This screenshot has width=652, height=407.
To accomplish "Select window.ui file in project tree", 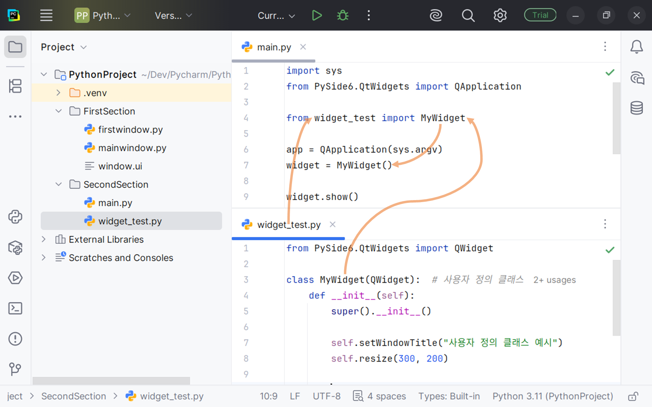I will pyautogui.click(x=120, y=166).
